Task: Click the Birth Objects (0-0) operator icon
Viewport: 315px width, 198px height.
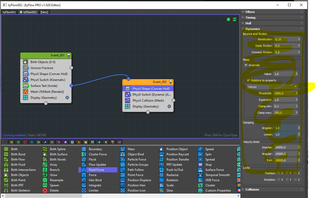Action: pyautogui.click(x=25, y=62)
